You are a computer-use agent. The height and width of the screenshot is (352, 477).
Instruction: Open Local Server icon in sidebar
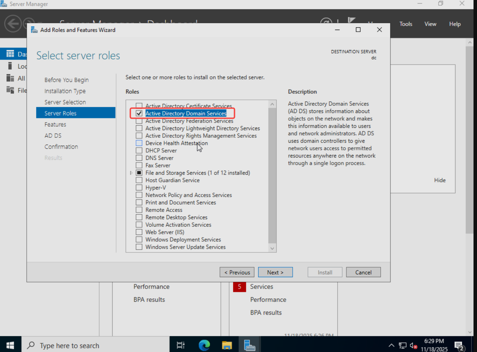coord(10,66)
